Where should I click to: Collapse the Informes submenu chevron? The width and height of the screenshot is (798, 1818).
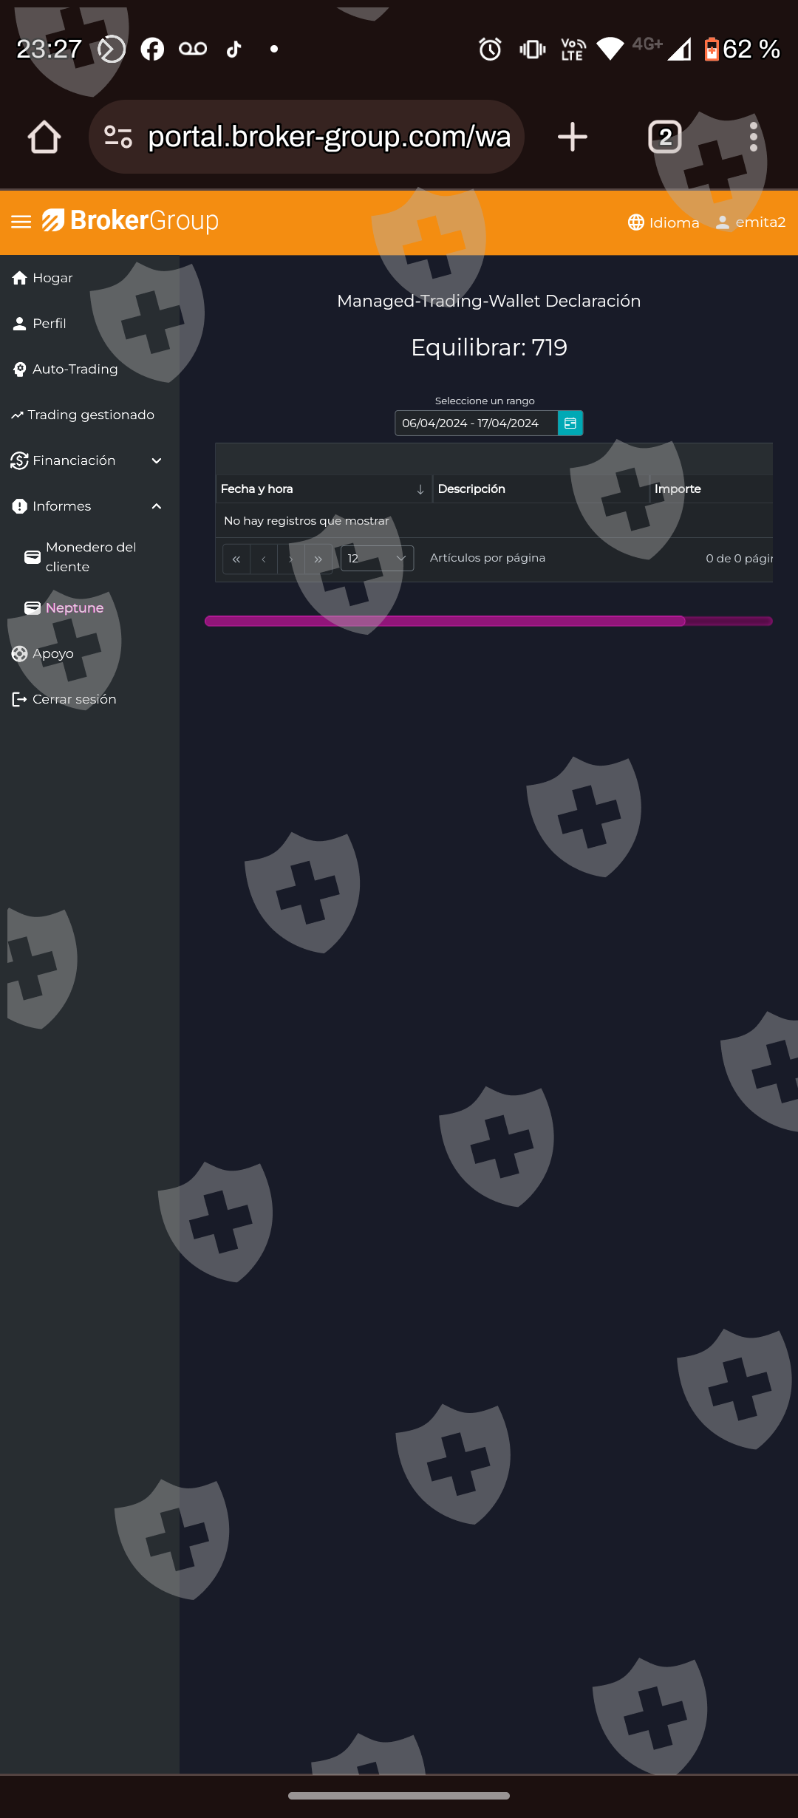(157, 507)
